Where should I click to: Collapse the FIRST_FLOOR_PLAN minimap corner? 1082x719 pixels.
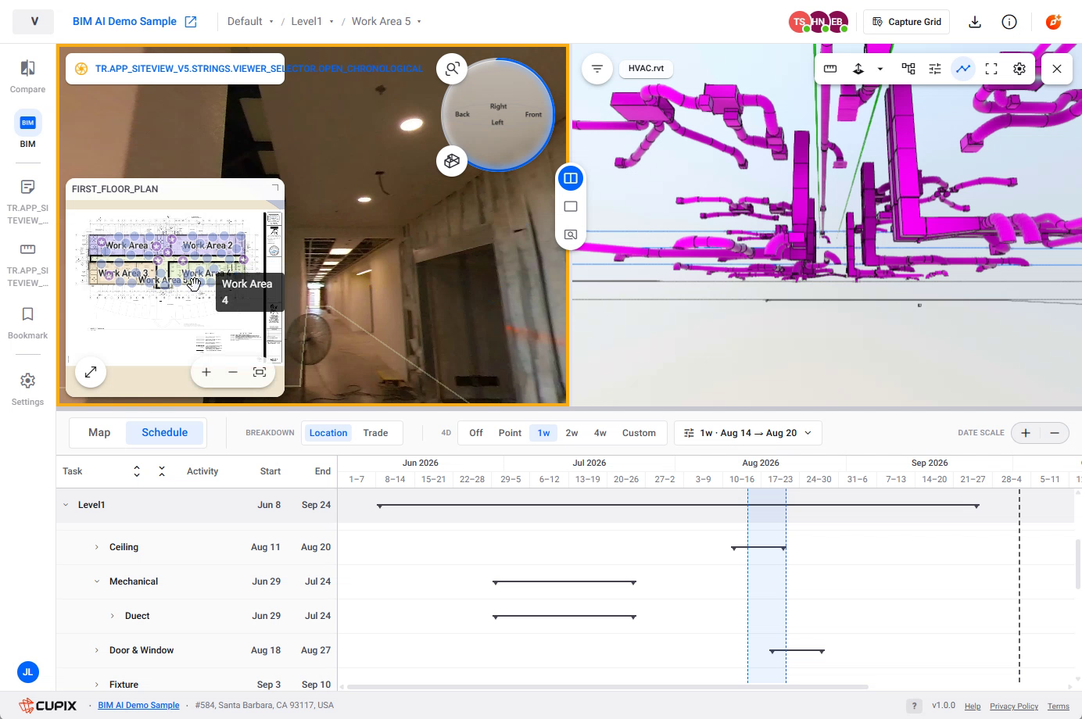click(x=274, y=188)
